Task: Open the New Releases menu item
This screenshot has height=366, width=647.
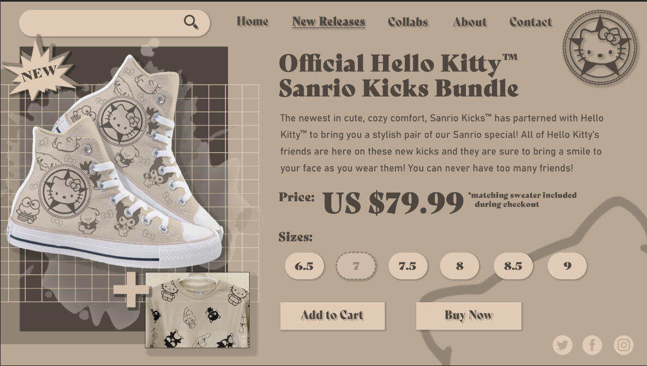Action: 328,22
